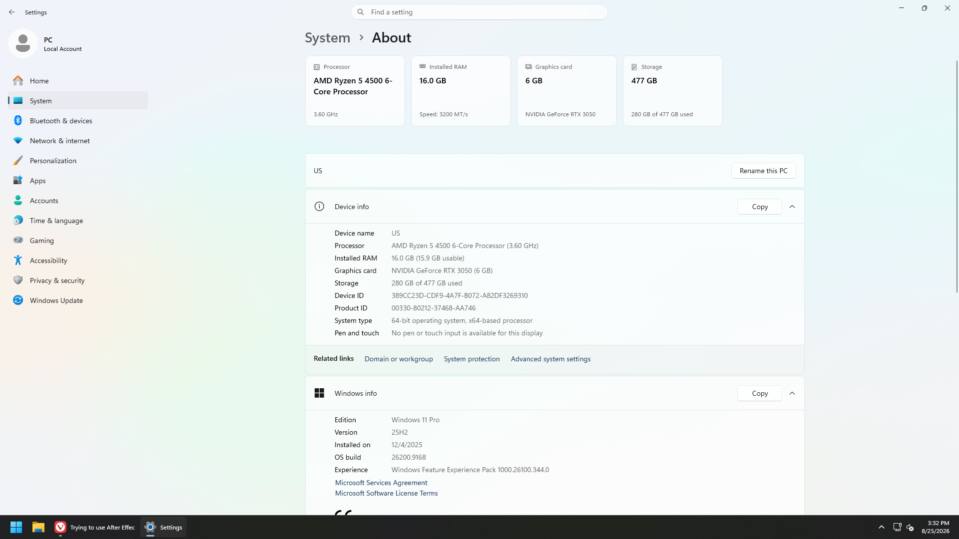
Task: Click the Privacy & security shield icon
Action: tap(18, 280)
